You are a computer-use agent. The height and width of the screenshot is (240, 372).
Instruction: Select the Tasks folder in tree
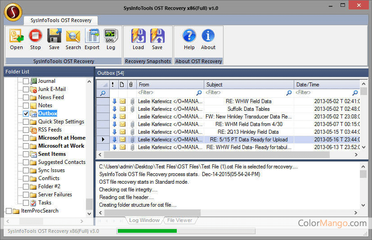45,203
